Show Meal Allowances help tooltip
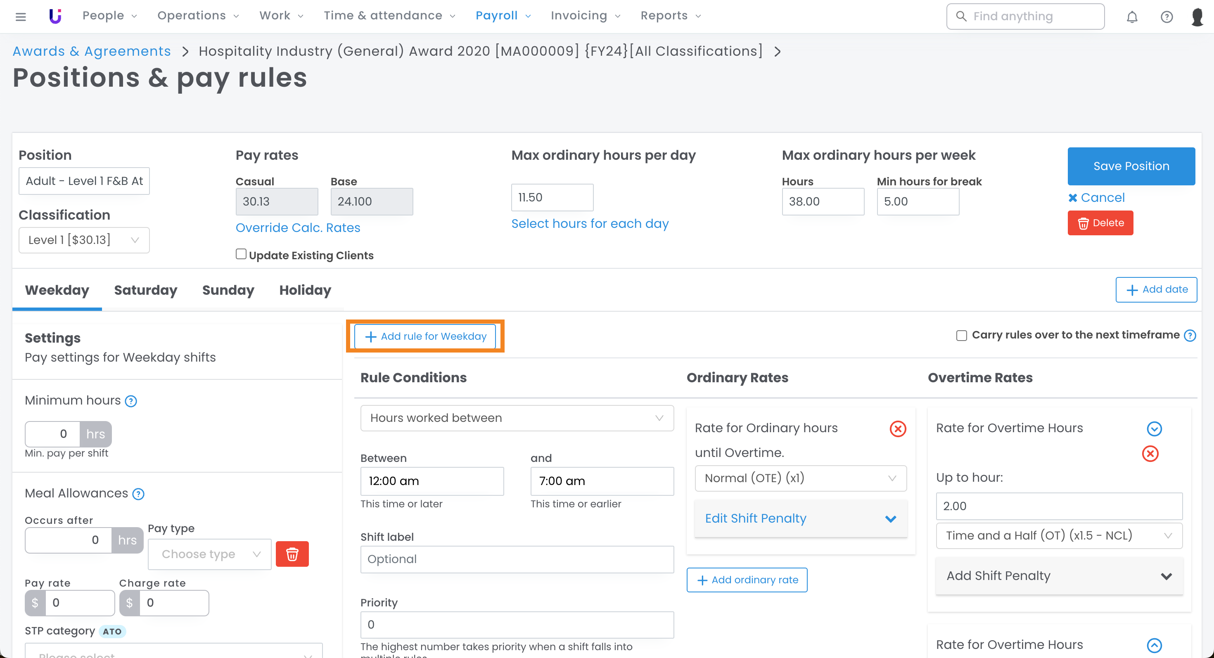The image size is (1214, 658). (x=138, y=494)
